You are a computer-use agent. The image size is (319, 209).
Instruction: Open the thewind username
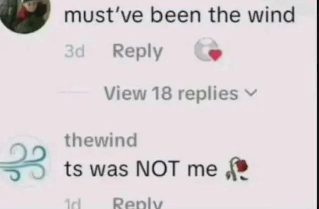(x=101, y=140)
